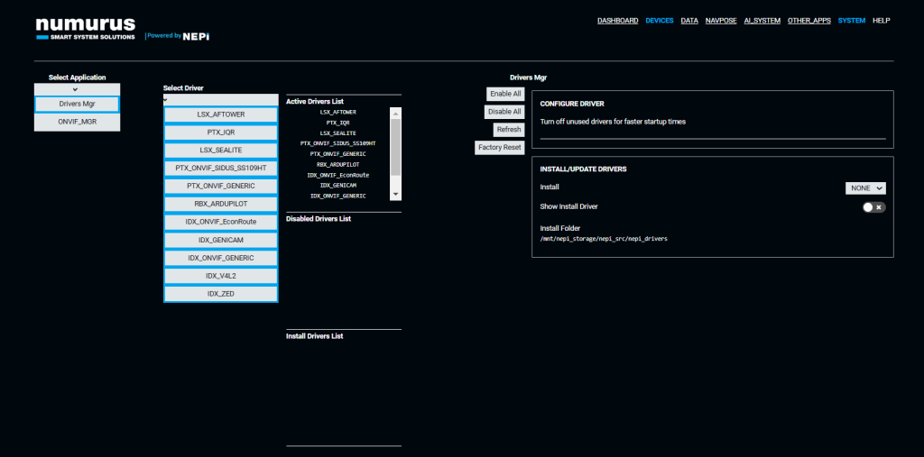Click the Refresh button

tap(509, 130)
